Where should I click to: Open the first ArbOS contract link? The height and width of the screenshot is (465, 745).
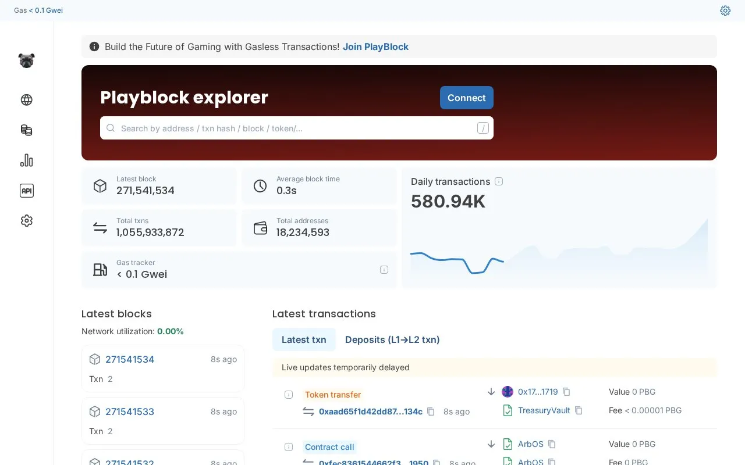tap(531, 444)
